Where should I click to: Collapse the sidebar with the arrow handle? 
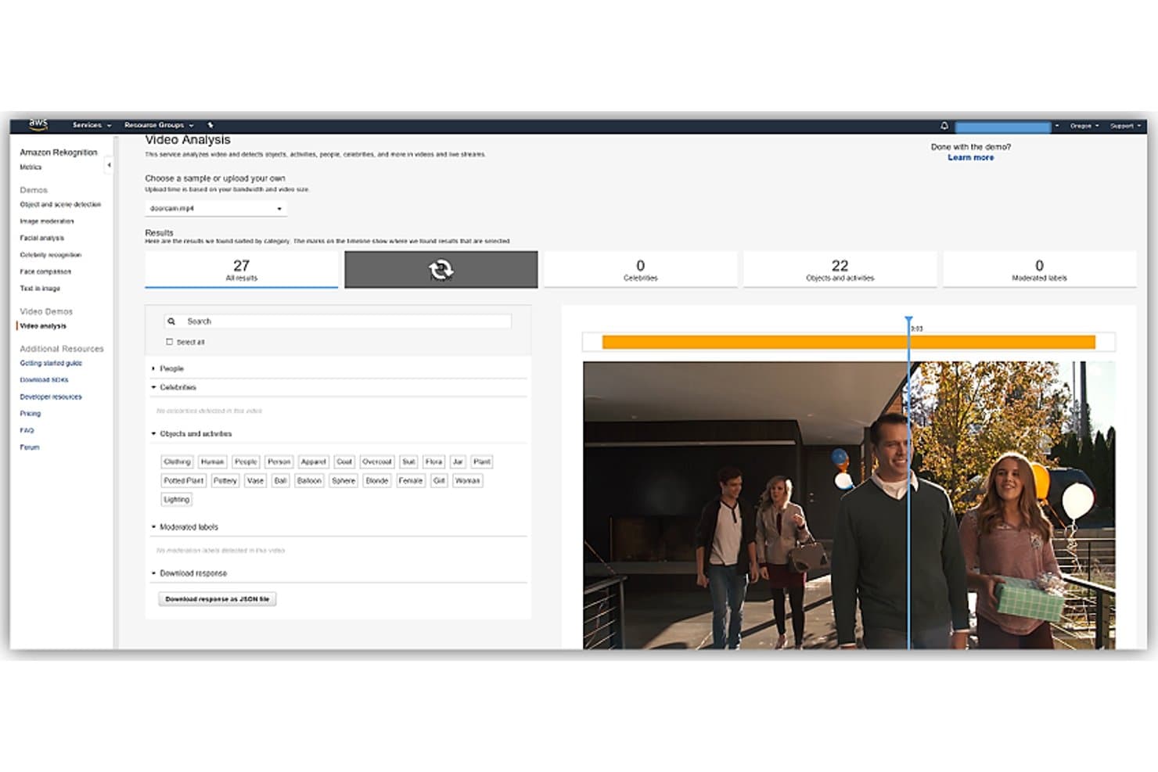pyautogui.click(x=109, y=165)
